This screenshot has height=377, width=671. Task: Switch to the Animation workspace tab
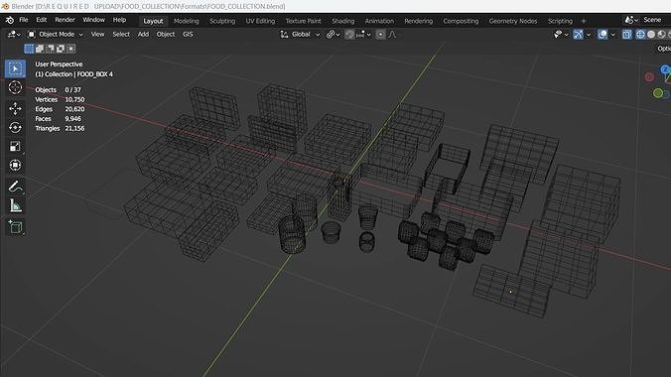379,21
